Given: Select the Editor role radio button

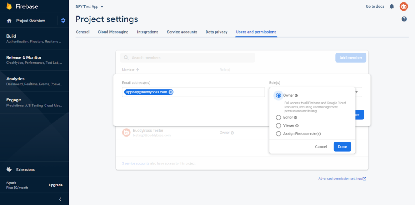Looking at the screenshot, I should click(278, 118).
